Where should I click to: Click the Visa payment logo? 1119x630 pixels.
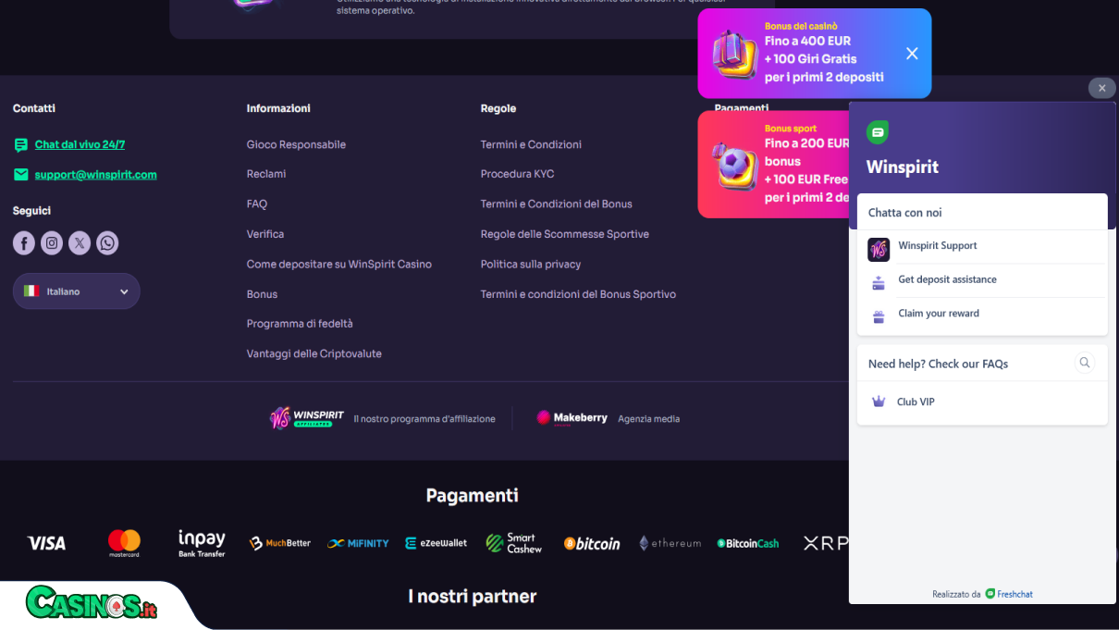(x=46, y=543)
